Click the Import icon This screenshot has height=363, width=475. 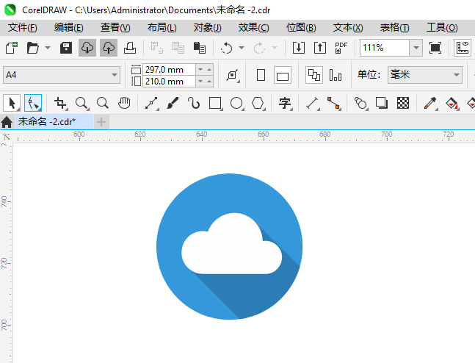(x=298, y=48)
